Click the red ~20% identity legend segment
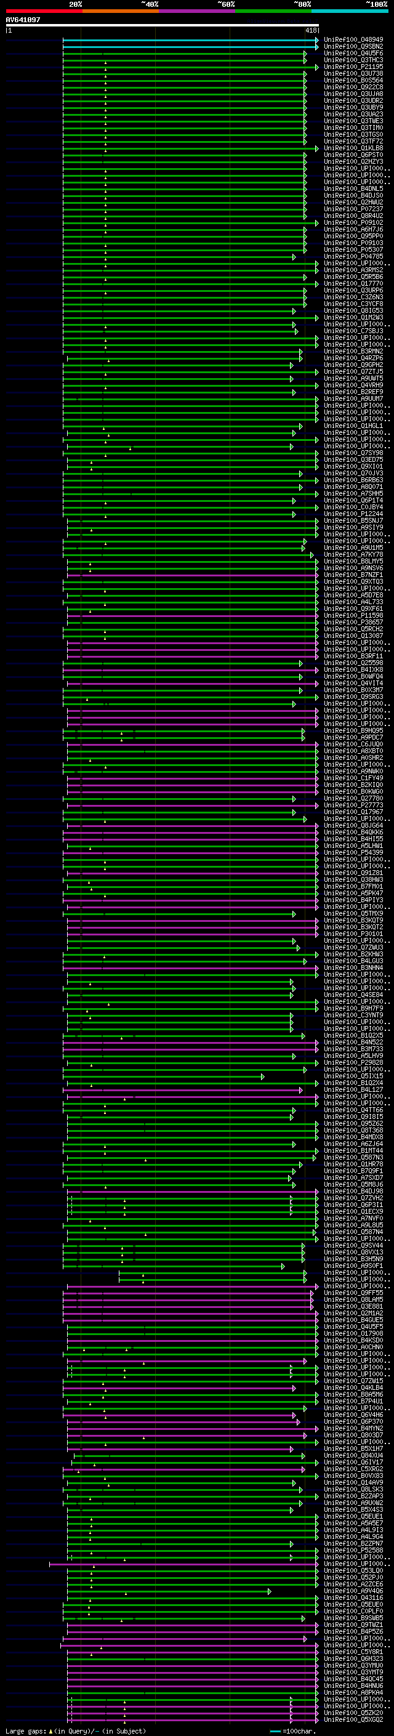This screenshot has height=1736, width=394. pyautogui.click(x=44, y=11)
